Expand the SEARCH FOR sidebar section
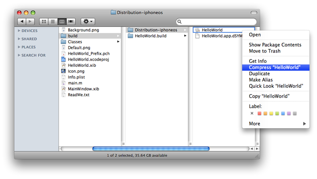 19,55
